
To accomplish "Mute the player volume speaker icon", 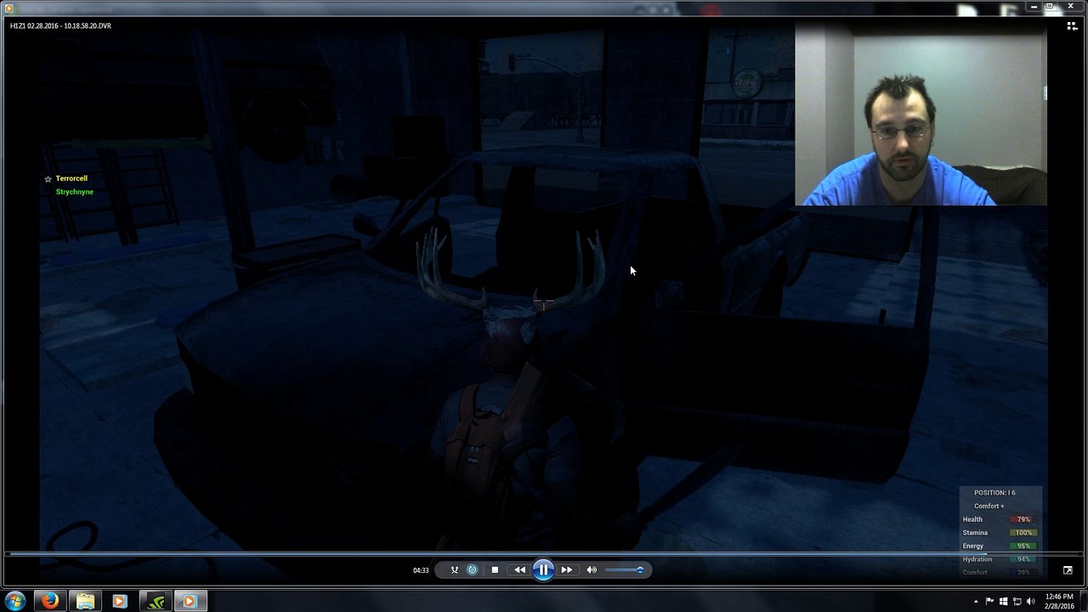I will (592, 570).
